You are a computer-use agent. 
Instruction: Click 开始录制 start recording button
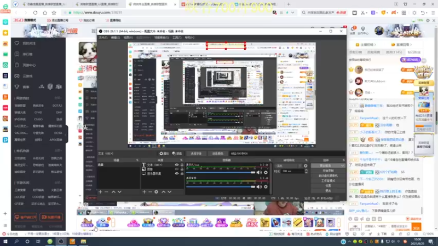328,171
